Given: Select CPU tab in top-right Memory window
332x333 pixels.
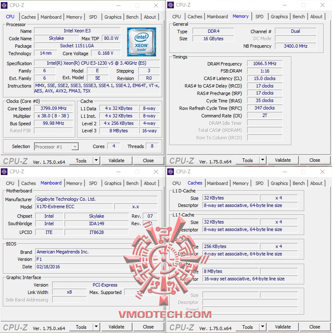Looking at the screenshot, I should click(x=176, y=17).
